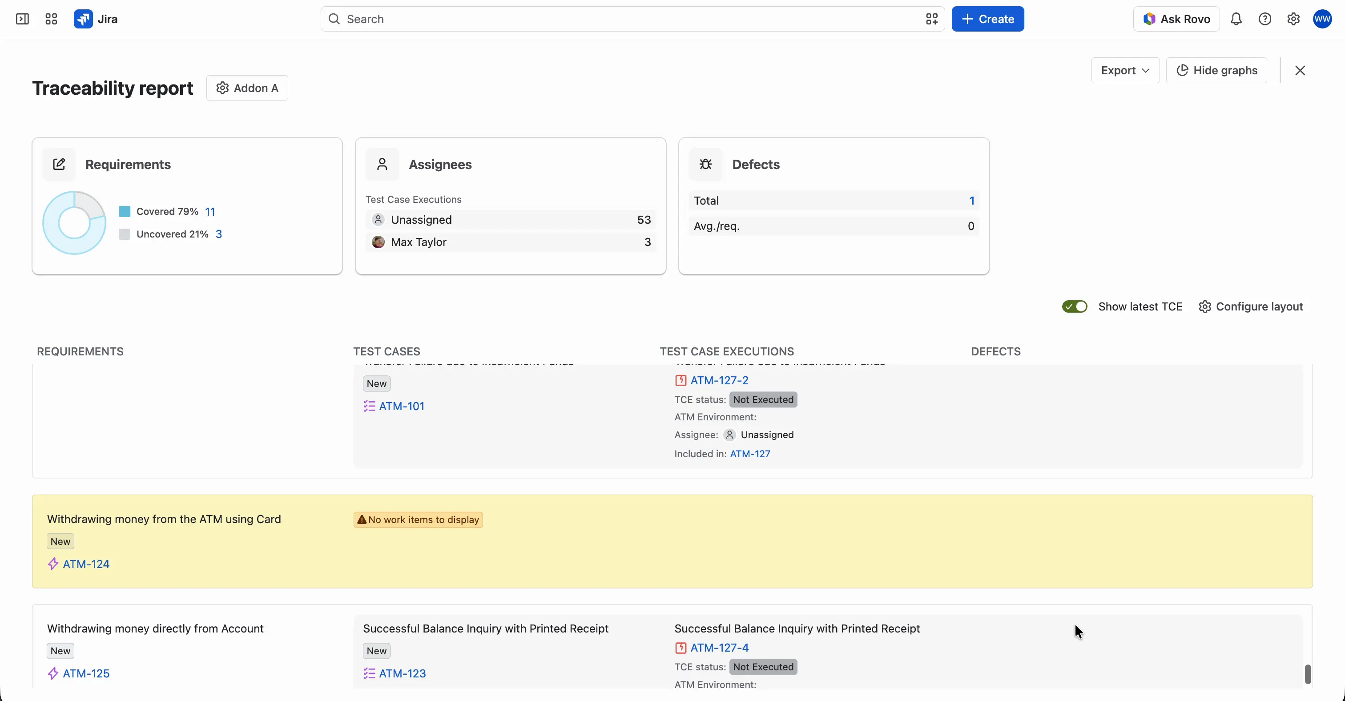Viewport: 1345px width, 701px height.
Task: Toggle Show latest TCE switch
Action: point(1075,307)
